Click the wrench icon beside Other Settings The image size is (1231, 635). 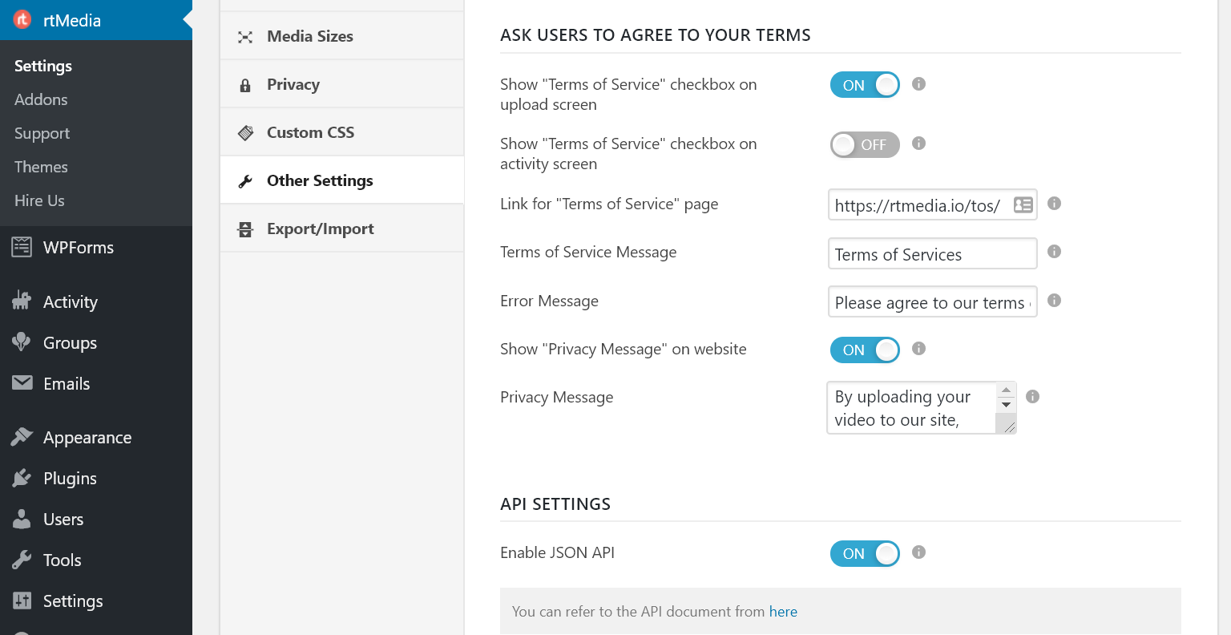coord(245,180)
